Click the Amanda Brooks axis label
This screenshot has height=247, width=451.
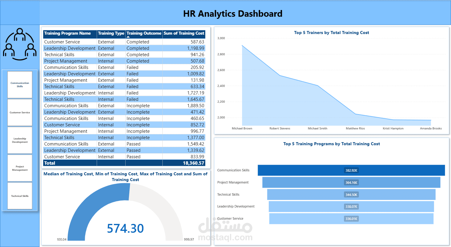(x=431, y=129)
